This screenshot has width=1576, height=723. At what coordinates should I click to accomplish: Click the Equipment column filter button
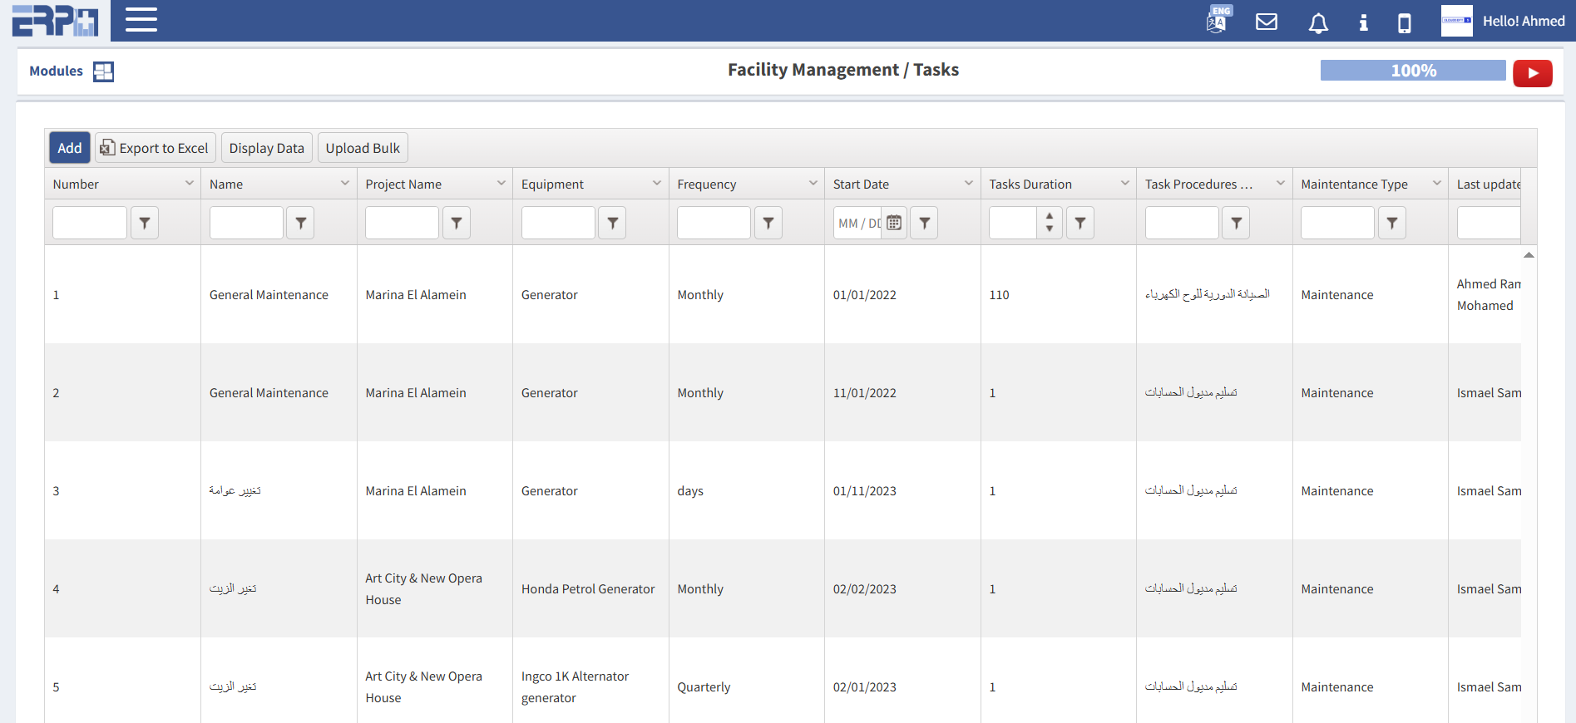click(612, 223)
